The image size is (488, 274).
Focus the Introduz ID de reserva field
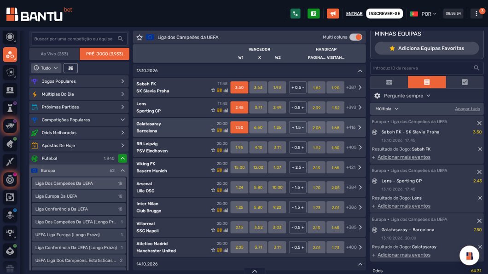coord(427,68)
